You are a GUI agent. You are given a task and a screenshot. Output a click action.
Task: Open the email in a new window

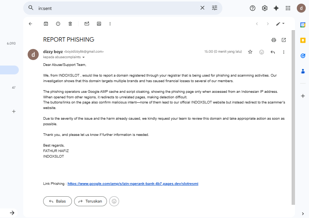(284, 40)
